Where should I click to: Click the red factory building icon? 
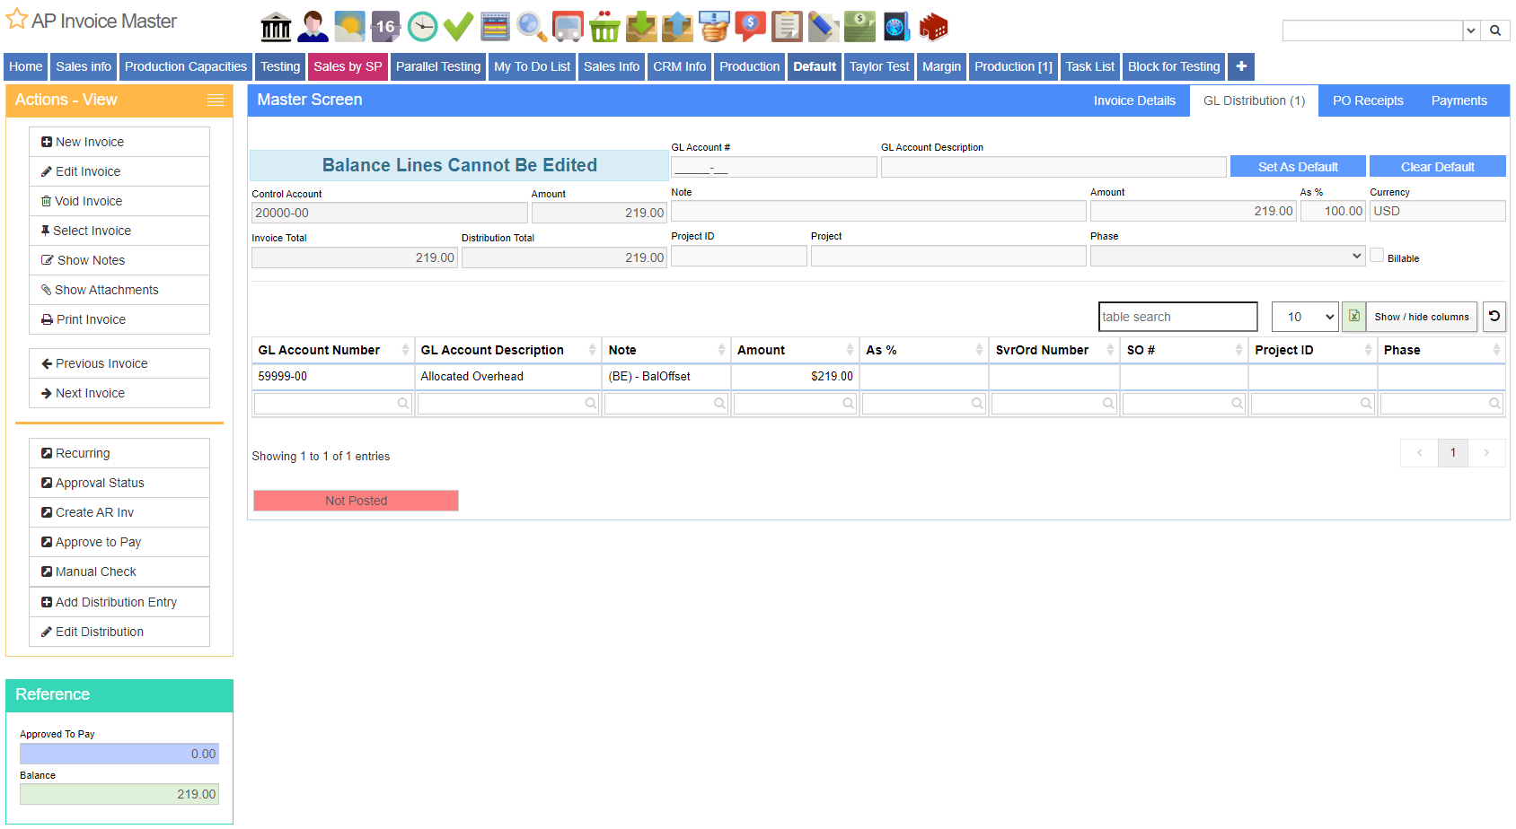[x=933, y=27]
